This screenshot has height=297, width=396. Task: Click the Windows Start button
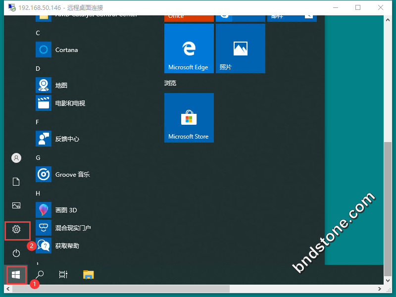16,274
